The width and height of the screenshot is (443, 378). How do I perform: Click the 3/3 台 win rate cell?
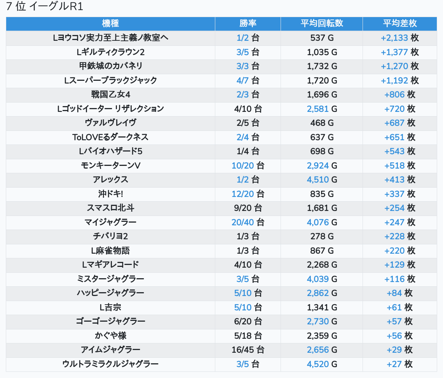pyautogui.click(x=248, y=66)
